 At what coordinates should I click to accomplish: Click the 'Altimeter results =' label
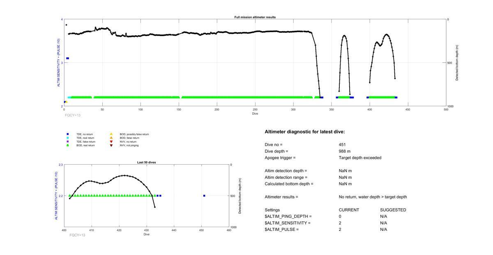281,197
